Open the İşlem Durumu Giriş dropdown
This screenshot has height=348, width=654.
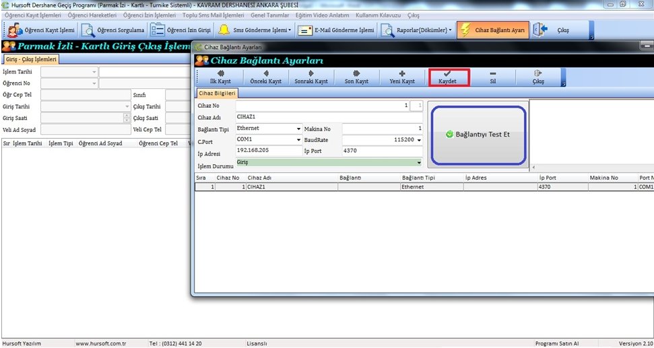pyautogui.click(x=418, y=163)
